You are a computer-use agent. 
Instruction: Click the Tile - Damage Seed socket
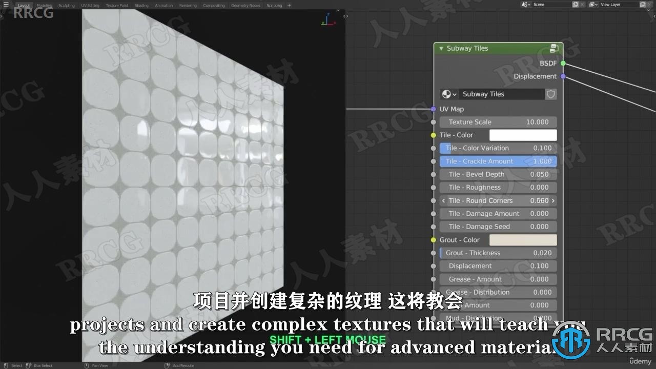click(434, 227)
